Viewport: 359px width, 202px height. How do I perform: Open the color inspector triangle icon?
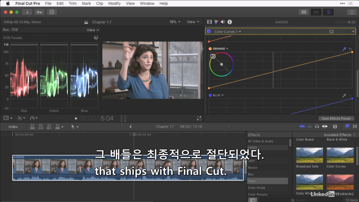(x=216, y=22)
